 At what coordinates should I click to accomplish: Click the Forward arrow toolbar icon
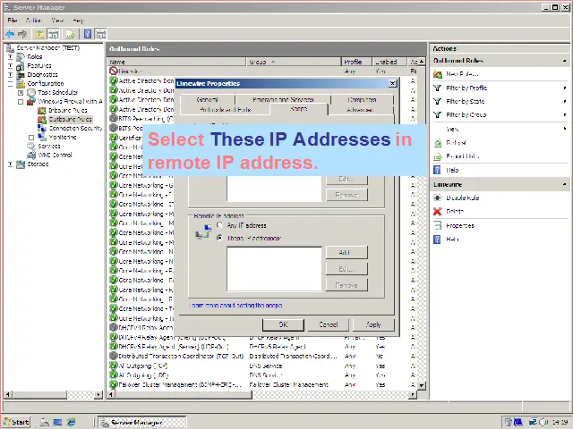(22, 34)
